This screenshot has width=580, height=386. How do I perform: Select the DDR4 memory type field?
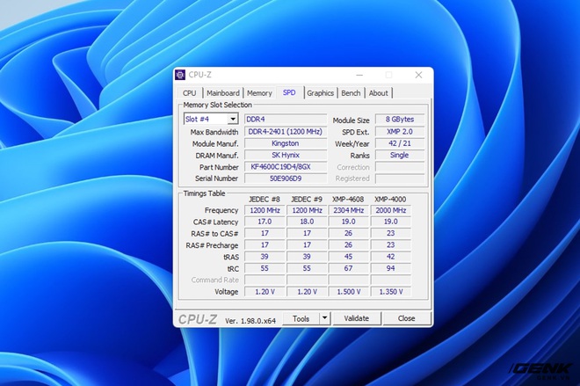(x=286, y=120)
